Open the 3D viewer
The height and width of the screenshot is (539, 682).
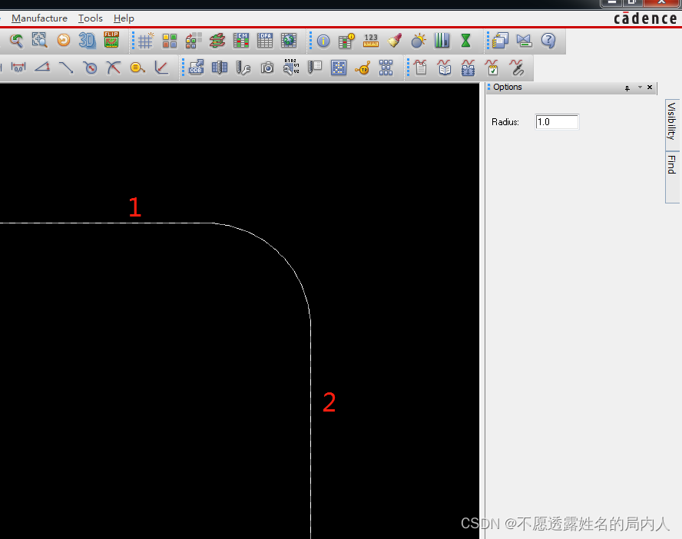pyautogui.click(x=87, y=41)
